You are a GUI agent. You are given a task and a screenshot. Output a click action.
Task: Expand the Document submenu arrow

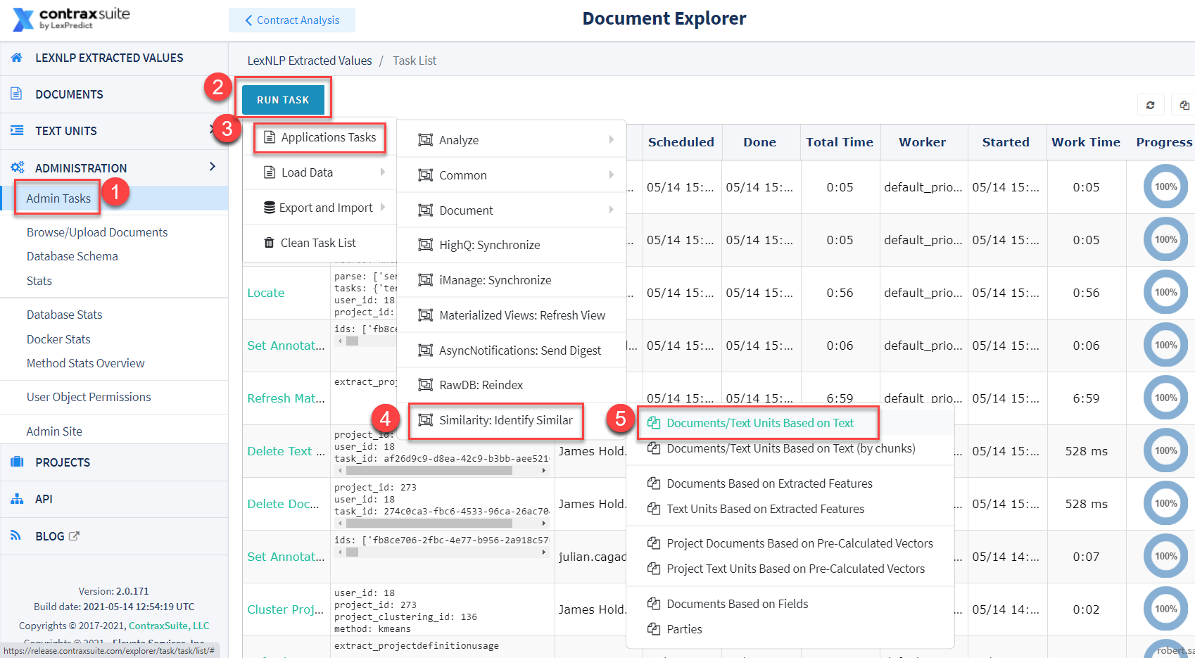click(x=612, y=210)
